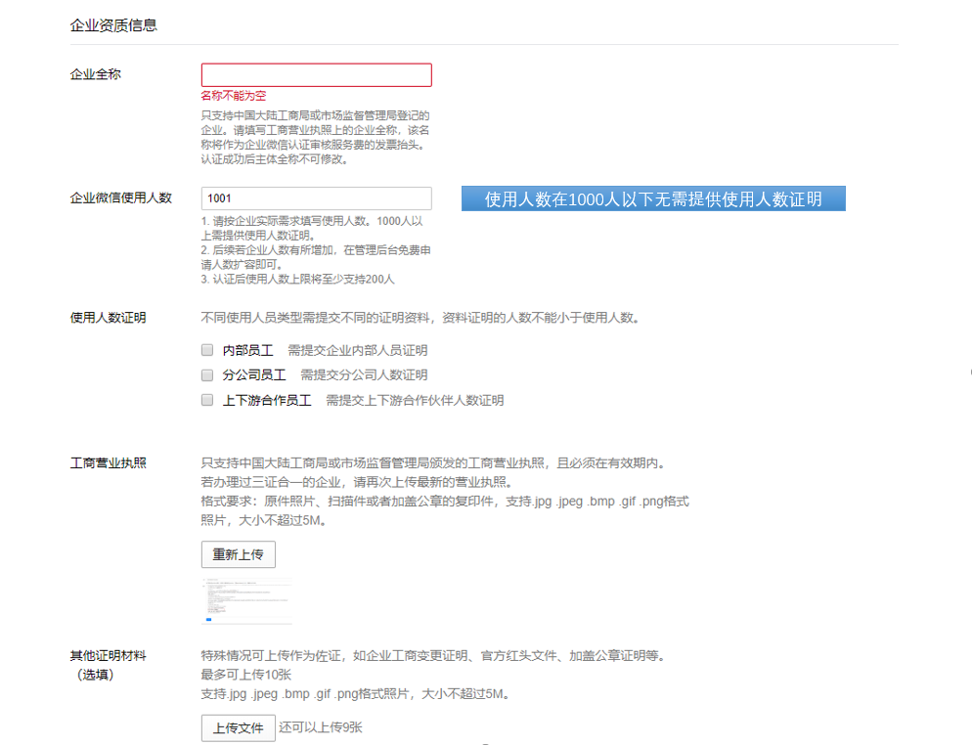Click the 企业全称 field label
This screenshot has width=972, height=745.
[x=96, y=74]
